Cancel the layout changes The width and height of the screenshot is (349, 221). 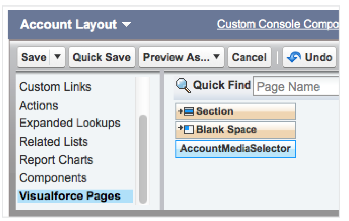point(249,57)
